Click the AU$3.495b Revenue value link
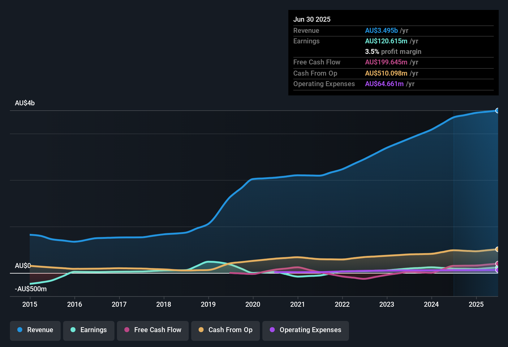508x347 pixels. [381, 30]
